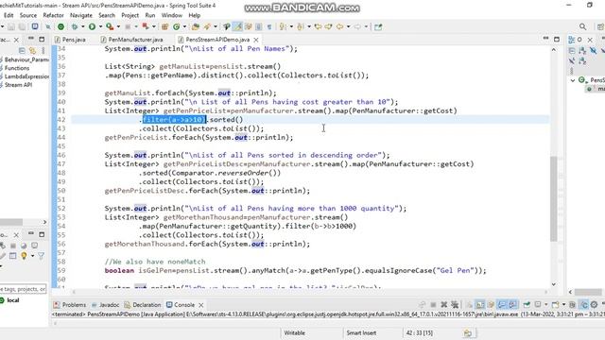This screenshot has height=340, width=605.
Task: Close the PensStreamAPIDemo.java tab
Action: coord(256,40)
